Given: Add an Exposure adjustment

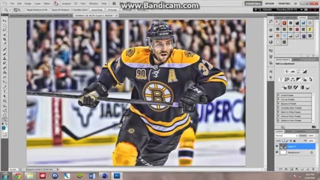Looking at the screenshot, I should 304,71.
